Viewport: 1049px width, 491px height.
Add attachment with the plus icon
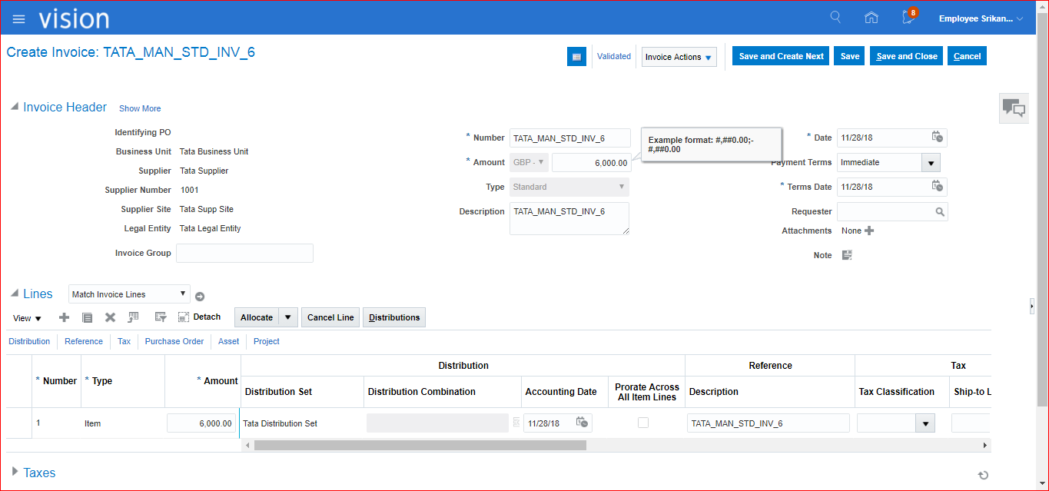(x=869, y=231)
